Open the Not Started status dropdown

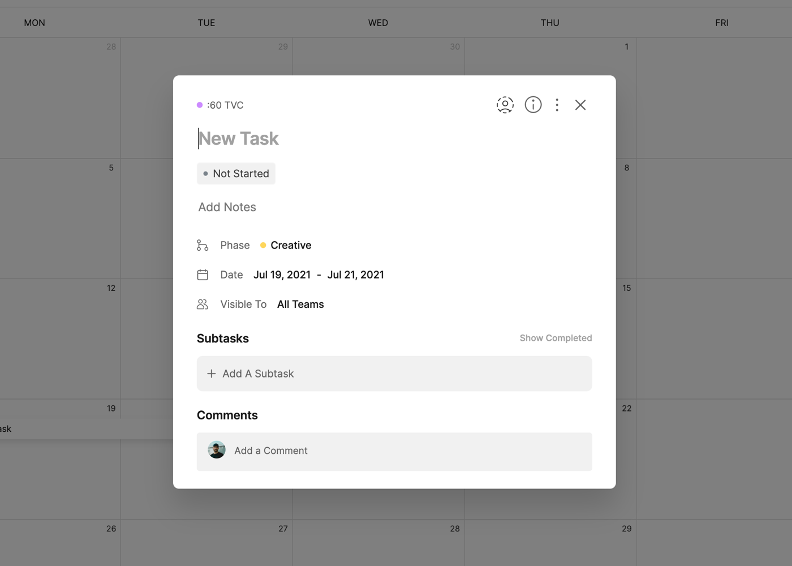point(236,174)
